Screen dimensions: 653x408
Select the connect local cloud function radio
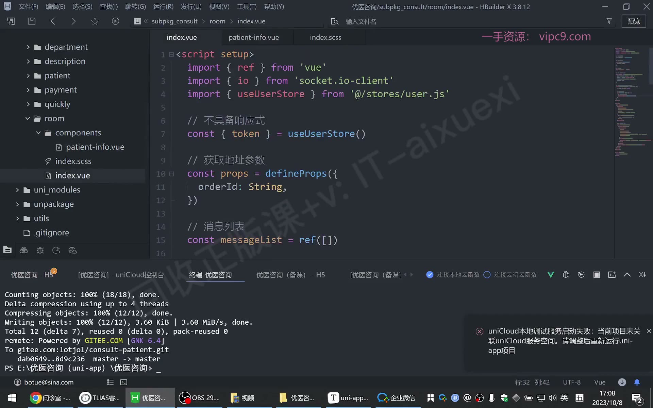(x=430, y=274)
